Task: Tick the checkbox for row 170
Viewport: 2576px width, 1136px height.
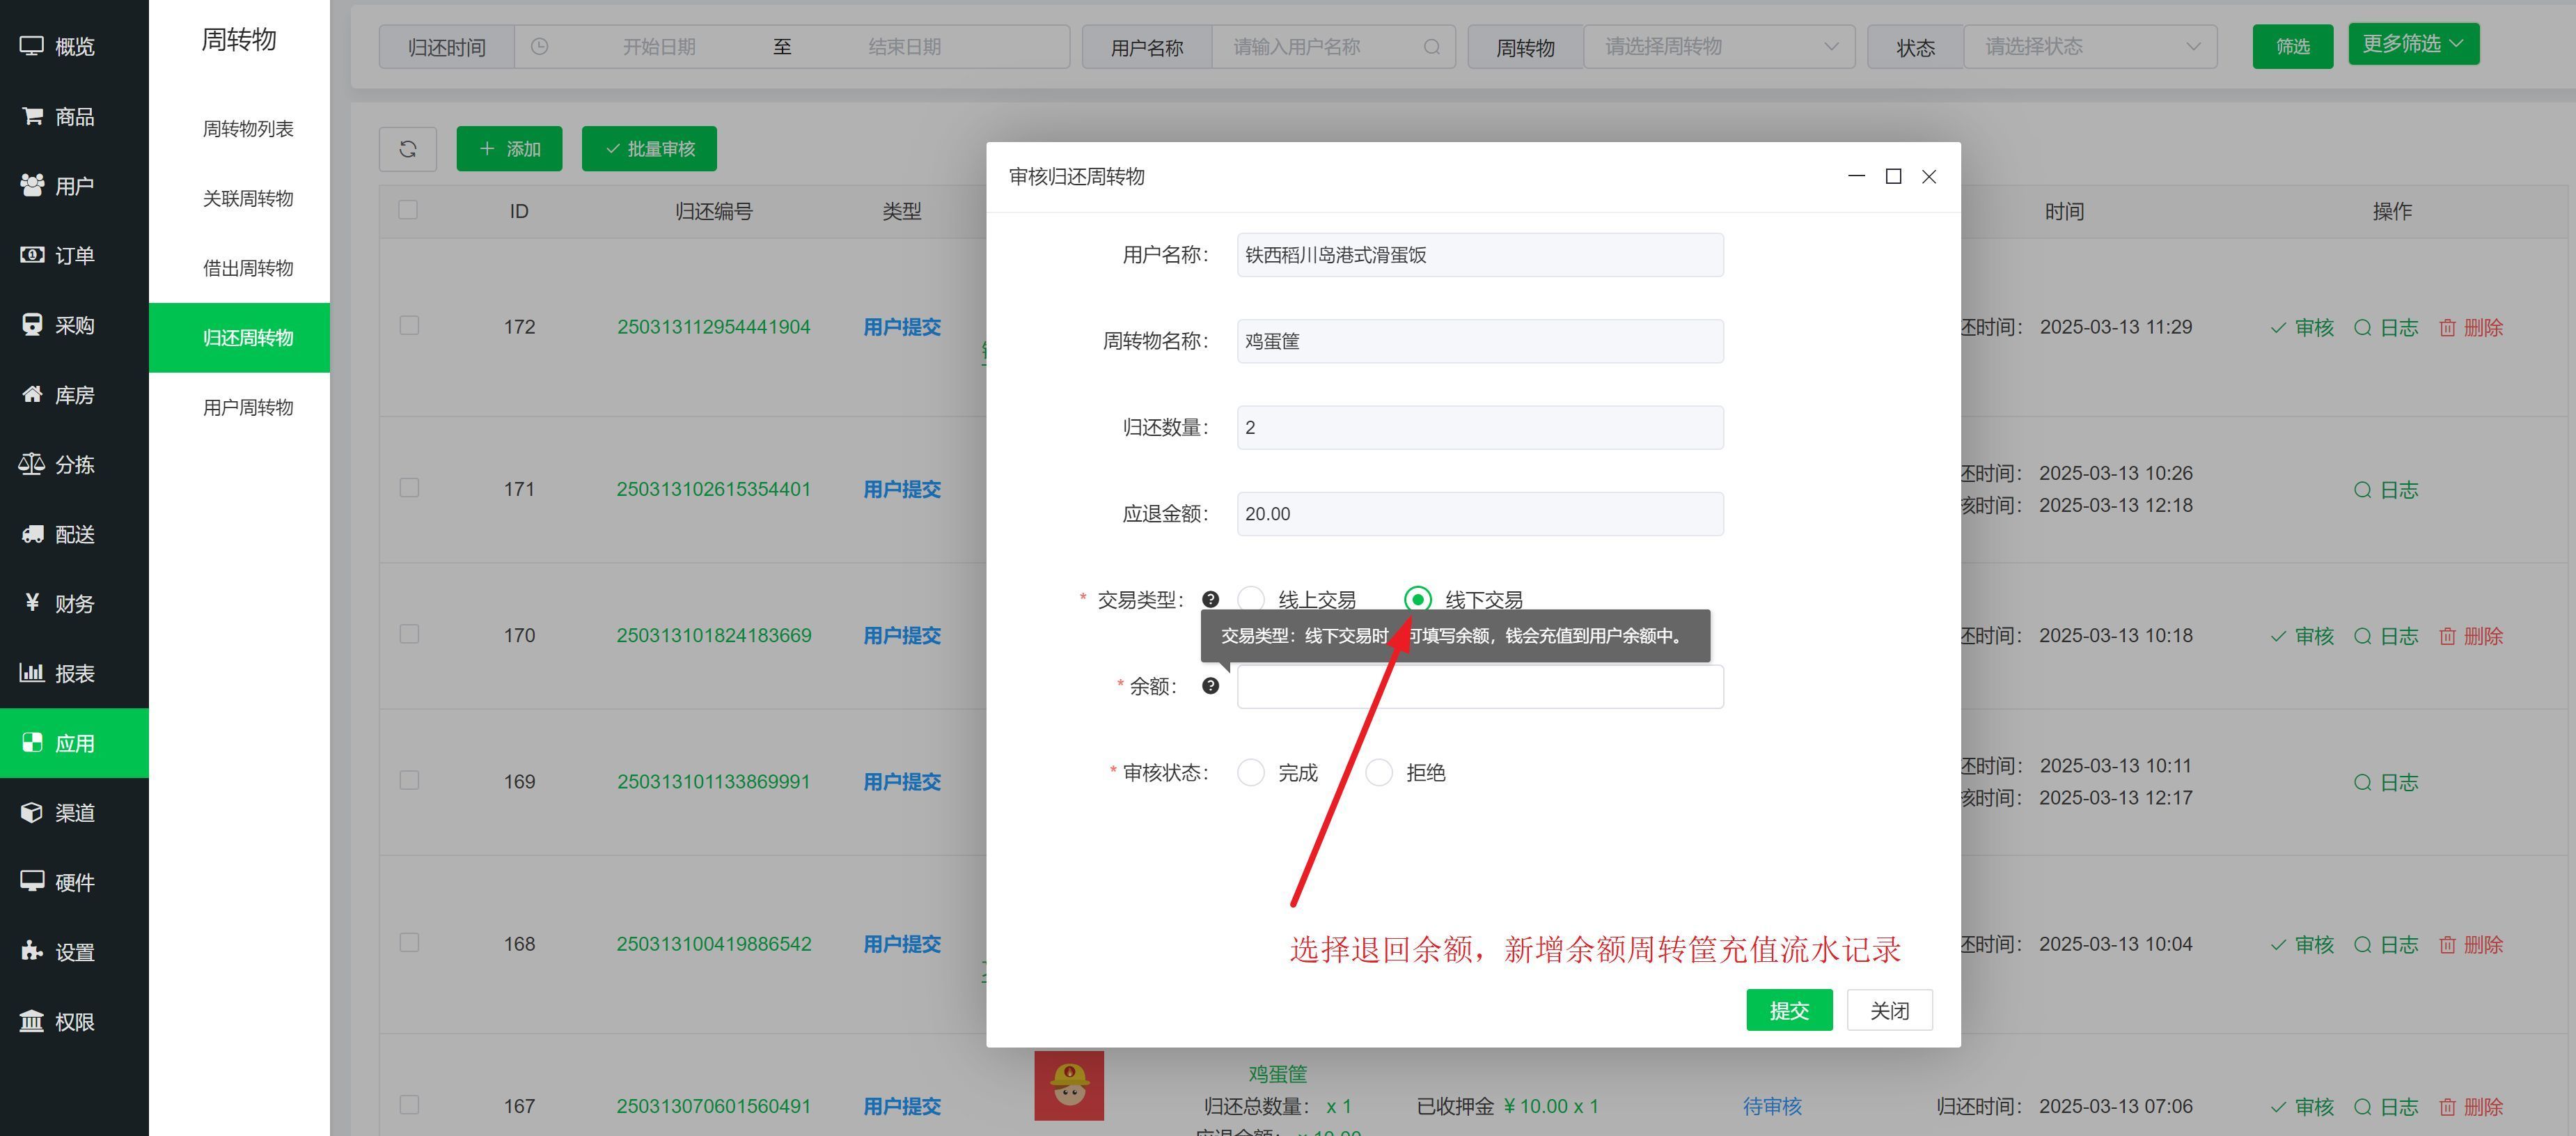Action: pyautogui.click(x=409, y=634)
